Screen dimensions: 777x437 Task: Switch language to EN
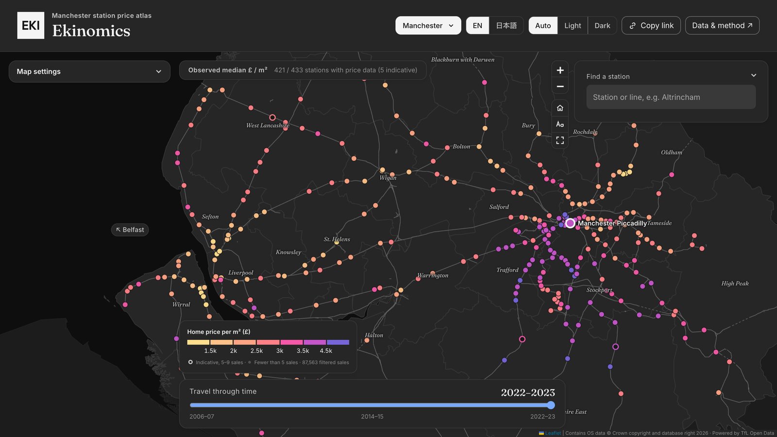477,26
